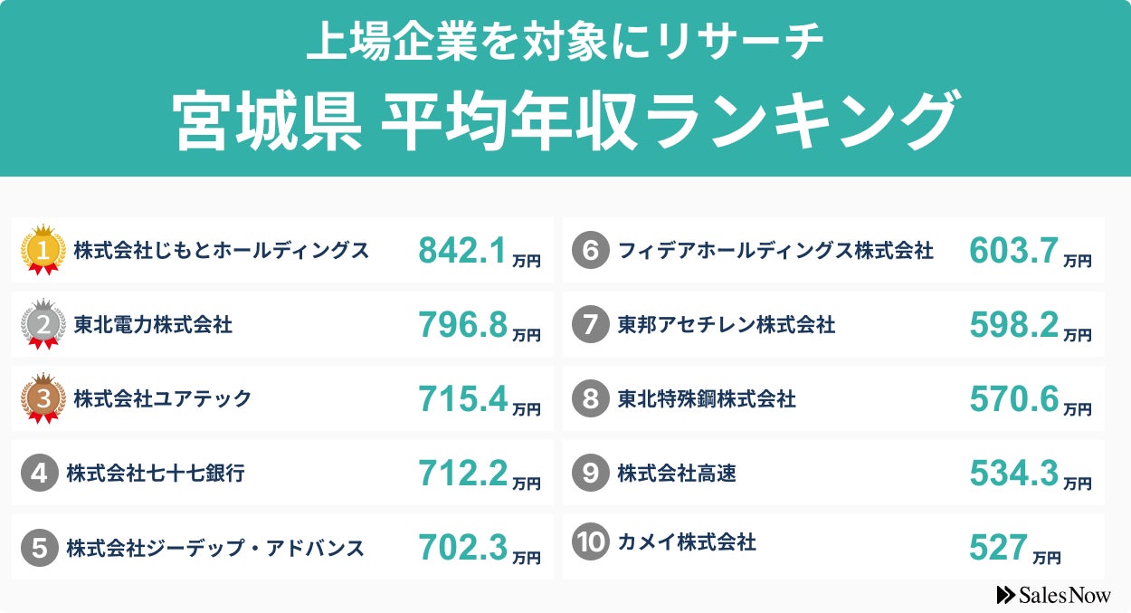Click the SalesNow logo
The width and height of the screenshot is (1131, 613).
(x=1053, y=595)
